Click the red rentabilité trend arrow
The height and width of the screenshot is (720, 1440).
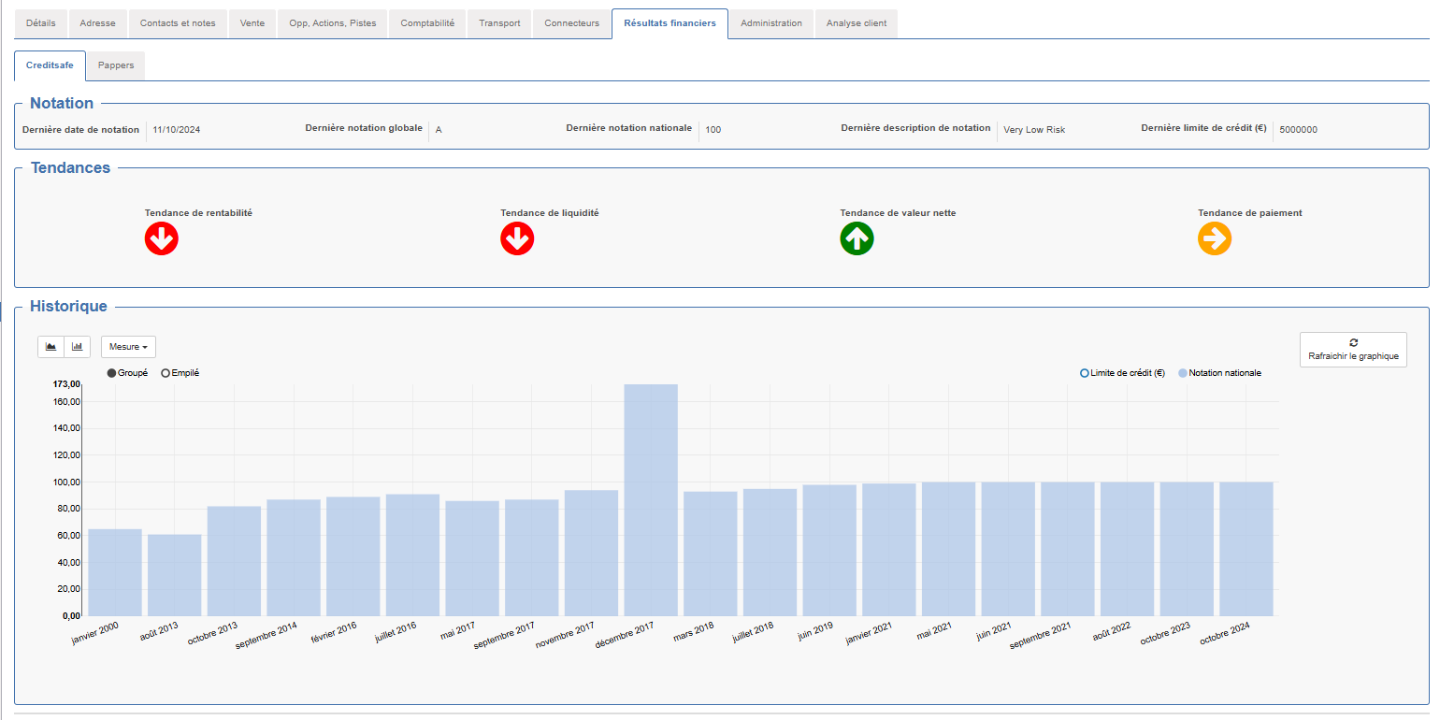[161, 239]
